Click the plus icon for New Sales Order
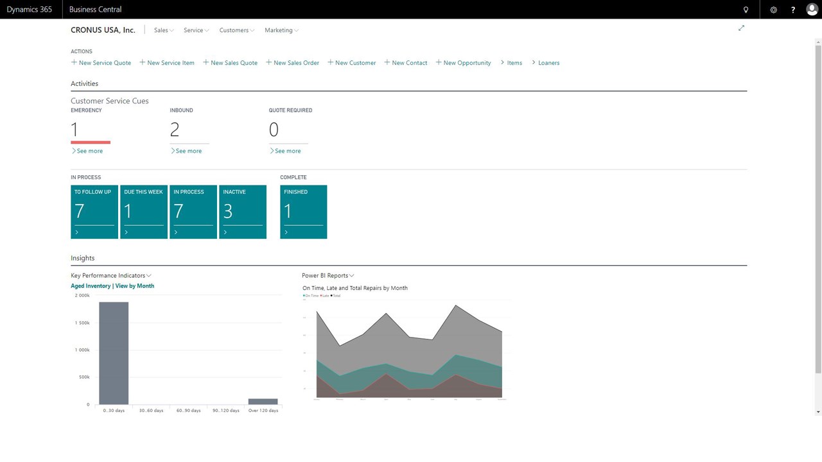Screen dimensions: 822x462 pos(269,62)
